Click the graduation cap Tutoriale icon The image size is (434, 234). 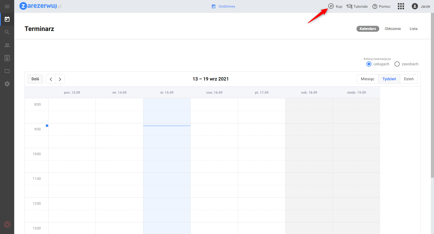[x=349, y=6]
